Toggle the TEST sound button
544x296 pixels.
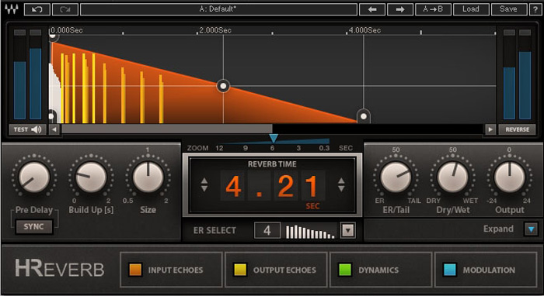pos(27,129)
